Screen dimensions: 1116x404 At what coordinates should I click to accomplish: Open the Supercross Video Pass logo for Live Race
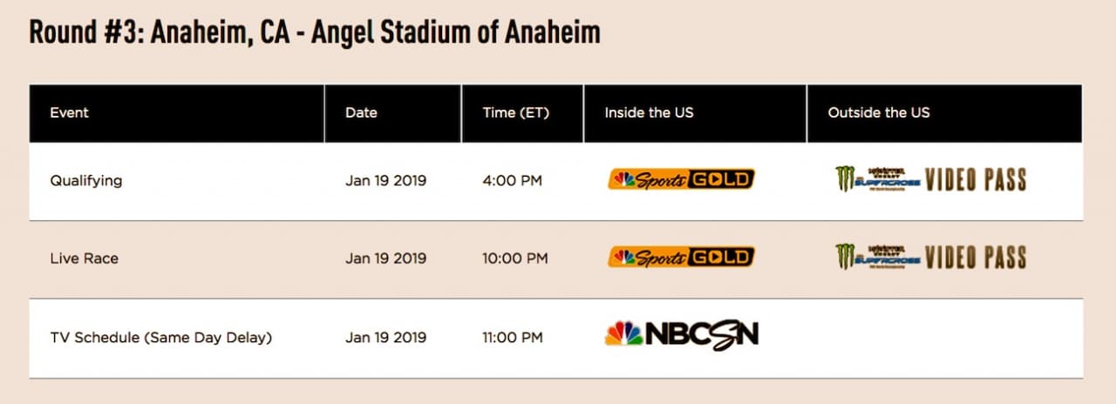930,257
